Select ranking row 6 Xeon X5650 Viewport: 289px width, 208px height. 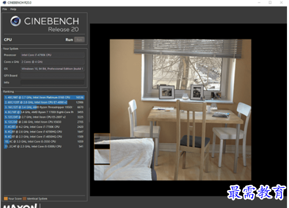(44, 122)
